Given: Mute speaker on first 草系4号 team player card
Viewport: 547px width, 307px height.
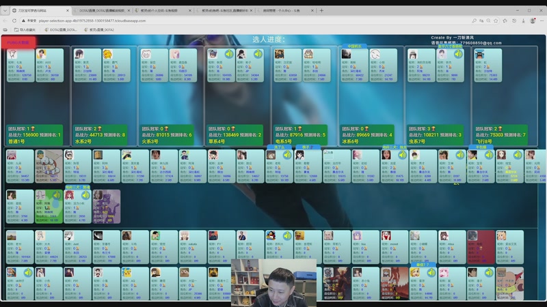Looking at the screenshot, I should pos(229,54).
